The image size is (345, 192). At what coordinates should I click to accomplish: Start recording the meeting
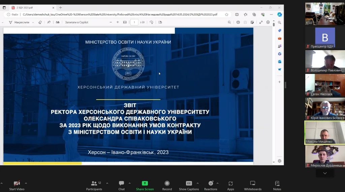click(167, 185)
